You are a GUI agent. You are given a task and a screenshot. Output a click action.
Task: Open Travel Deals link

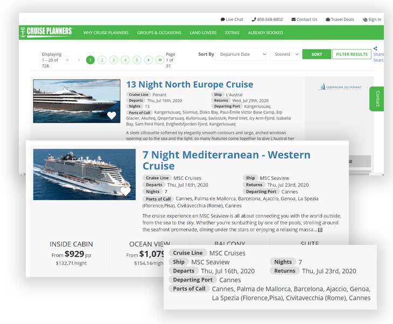340,19
